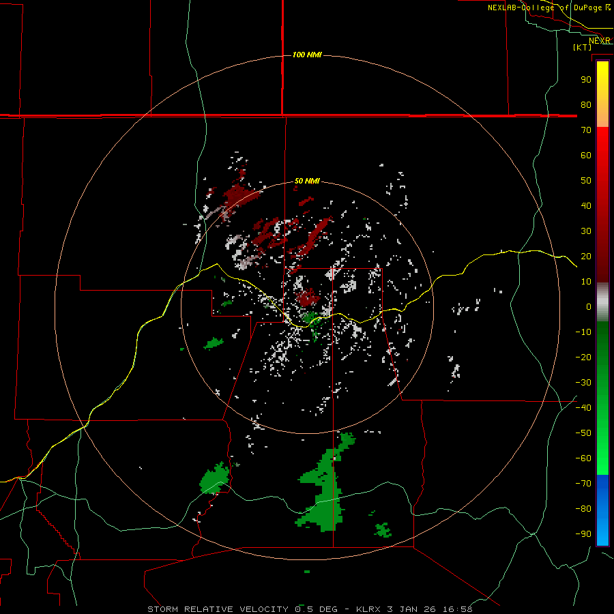Click the -70 value on velocity scale
Screen dimensions: 614x614
[x=583, y=484]
